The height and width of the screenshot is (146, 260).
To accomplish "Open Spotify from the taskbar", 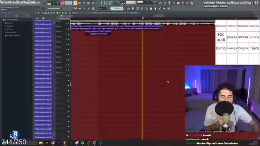I will (82, 143).
